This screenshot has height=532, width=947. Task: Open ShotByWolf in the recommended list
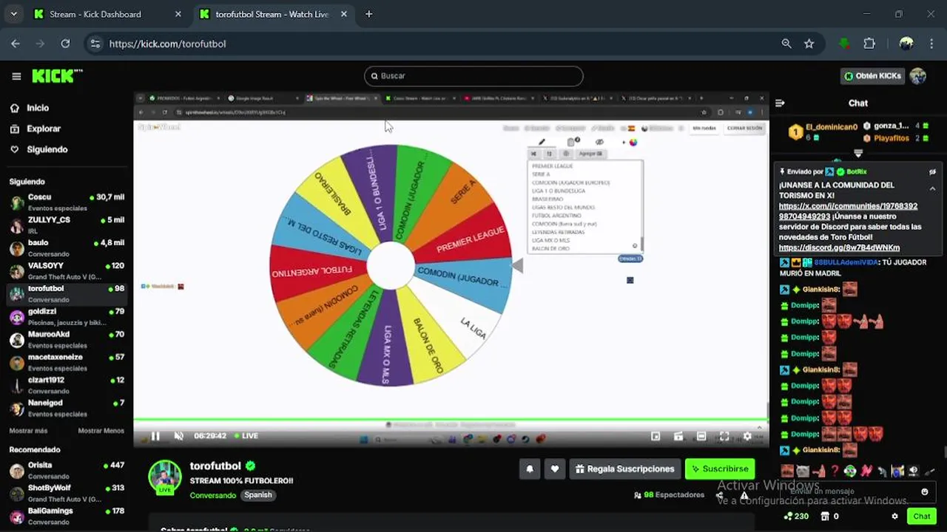67,493
